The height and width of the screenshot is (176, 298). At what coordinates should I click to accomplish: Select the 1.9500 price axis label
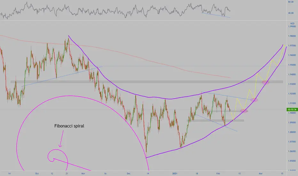point(292,65)
